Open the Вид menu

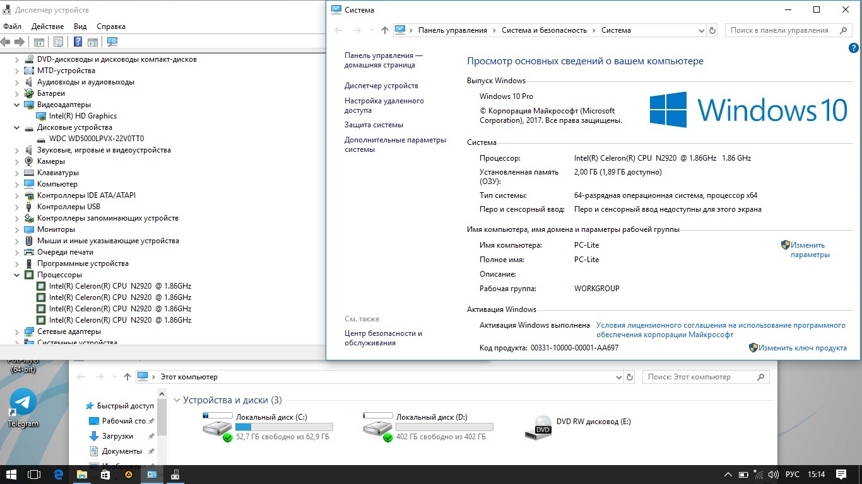(80, 26)
